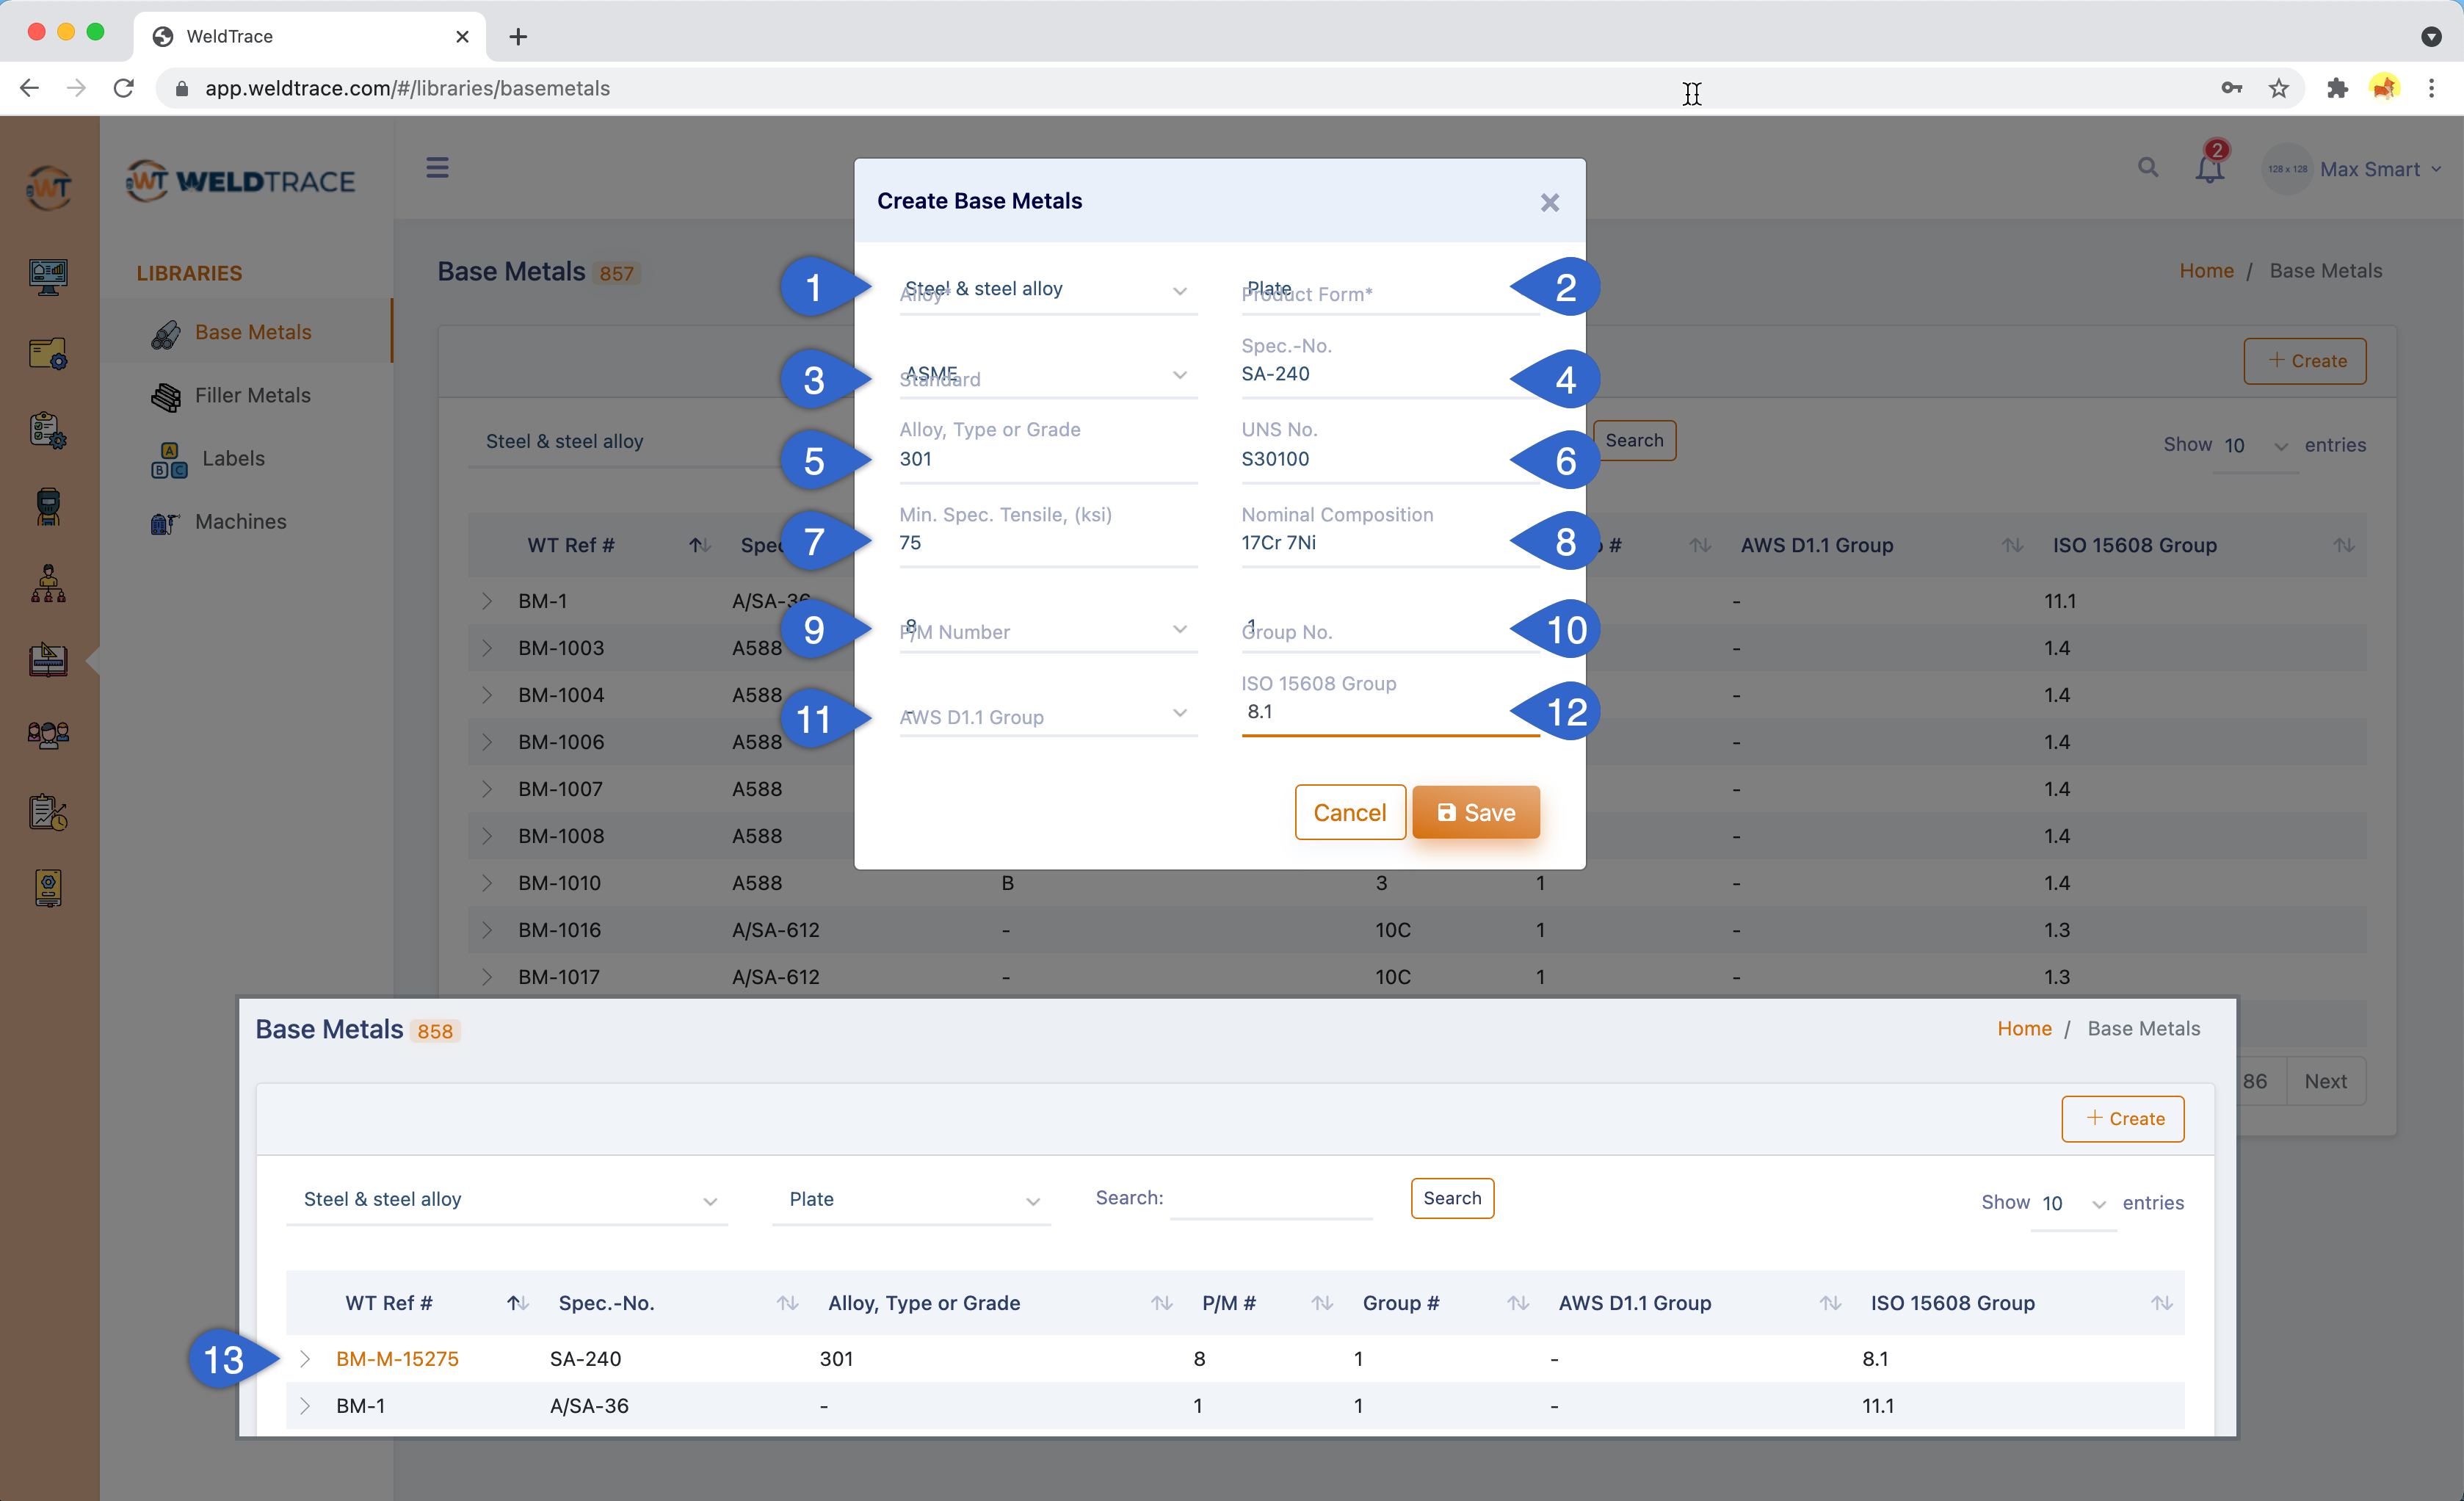Image resolution: width=2464 pixels, height=1501 pixels.
Task: Open the Plate filter dropdown in lower panel
Action: click(912, 1199)
